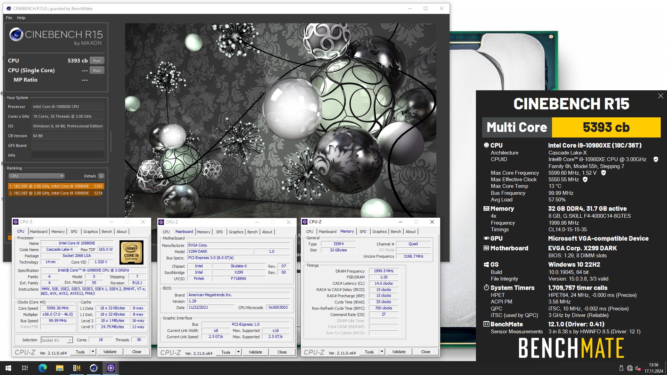This screenshot has height=375, width=667.
Task: Open Ranking Details arrow button
Action: [101, 176]
